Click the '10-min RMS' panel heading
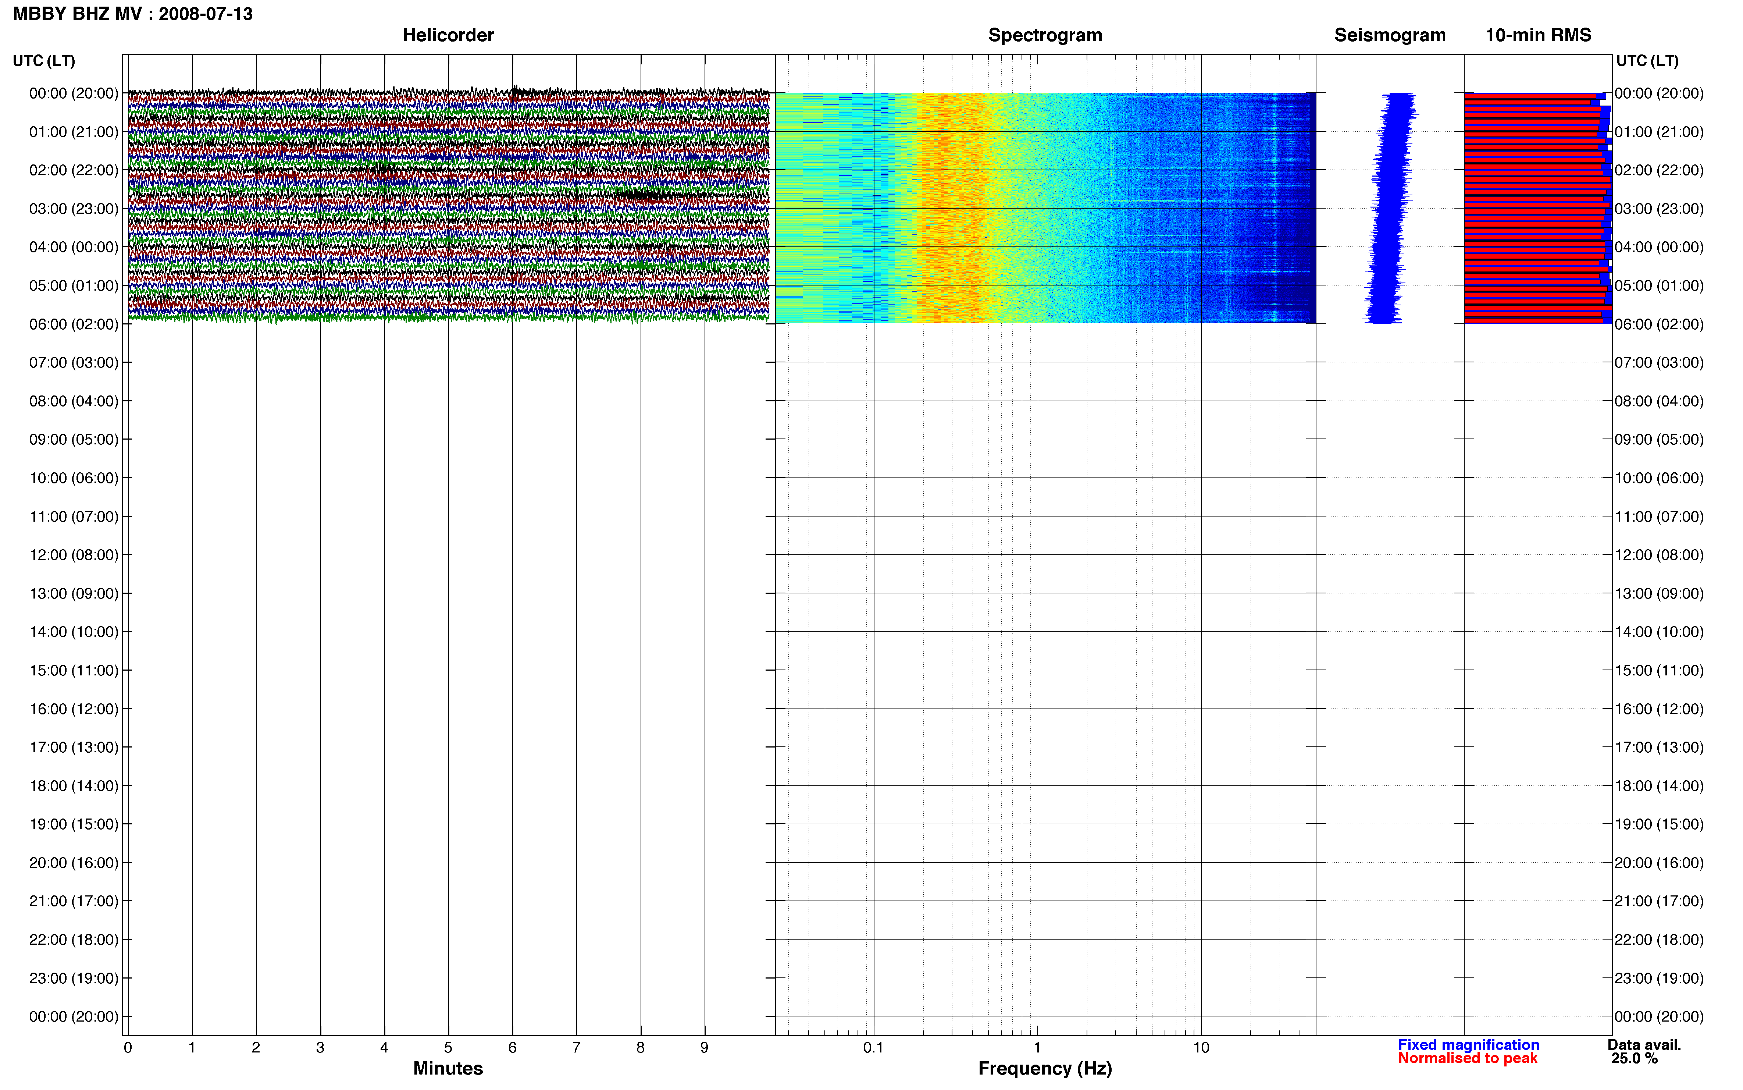The width and height of the screenshot is (1743, 1090). [1538, 35]
